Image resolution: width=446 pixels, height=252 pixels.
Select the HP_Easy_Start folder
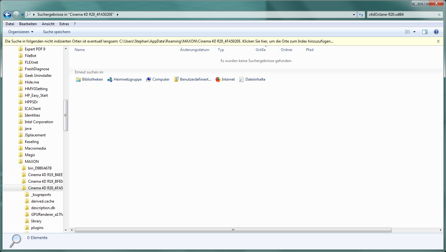36,95
